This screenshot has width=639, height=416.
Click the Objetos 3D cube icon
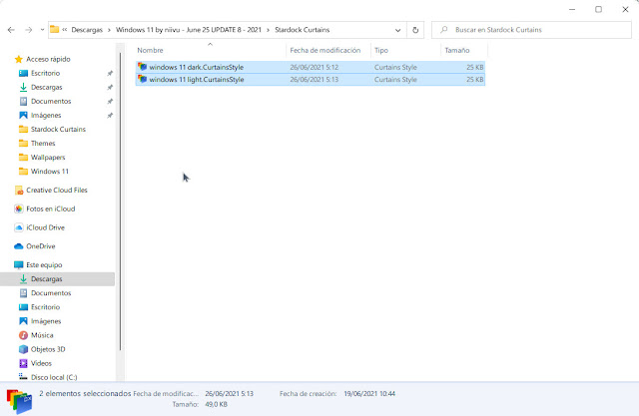[23, 349]
